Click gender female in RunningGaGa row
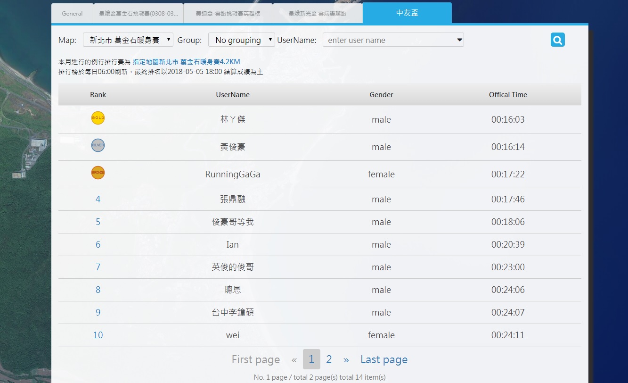The image size is (628, 383). (x=381, y=174)
